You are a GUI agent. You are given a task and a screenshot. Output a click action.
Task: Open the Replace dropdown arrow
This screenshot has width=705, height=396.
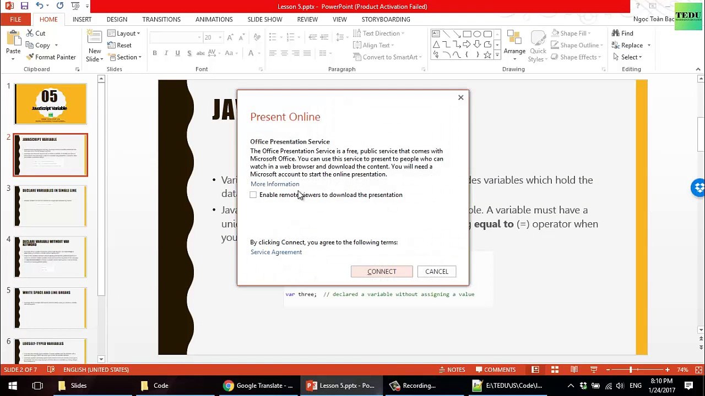click(x=649, y=46)
